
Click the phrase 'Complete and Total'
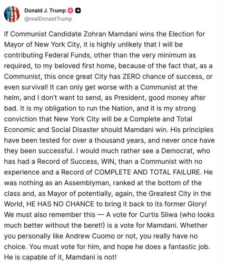(x=161, y=119)
